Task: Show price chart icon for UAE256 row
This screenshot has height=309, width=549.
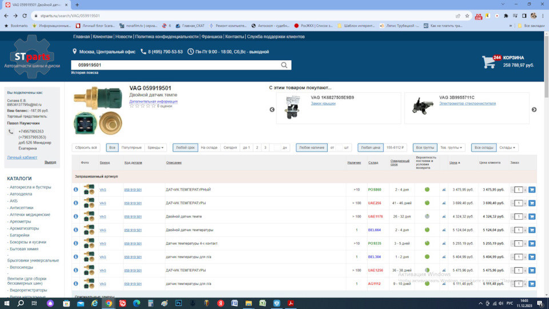Action: [444, 203]
